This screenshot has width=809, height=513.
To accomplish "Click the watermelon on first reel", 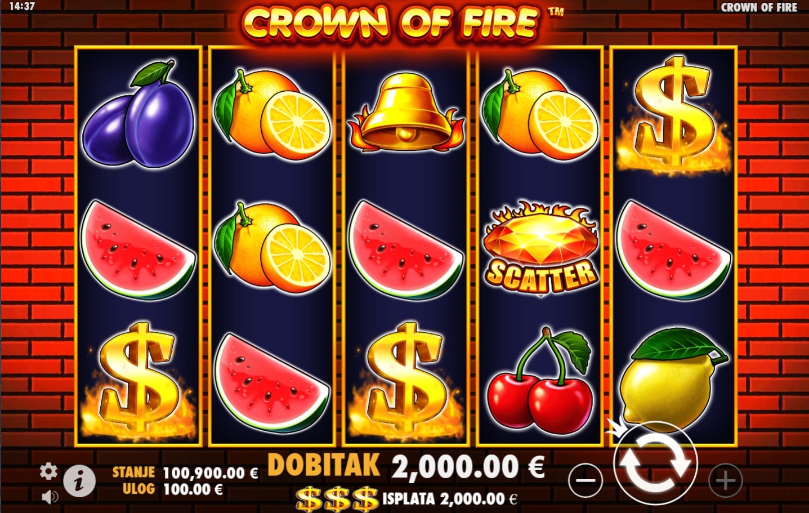I will (138, 249).
